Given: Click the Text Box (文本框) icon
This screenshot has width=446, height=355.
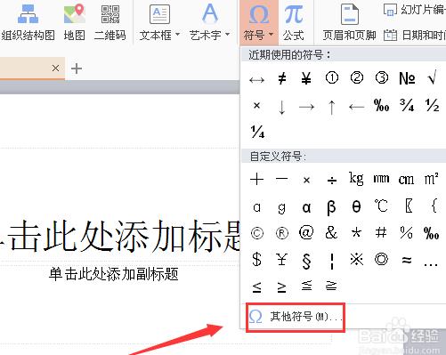Looking at the screenshot, I should (159, 14).
